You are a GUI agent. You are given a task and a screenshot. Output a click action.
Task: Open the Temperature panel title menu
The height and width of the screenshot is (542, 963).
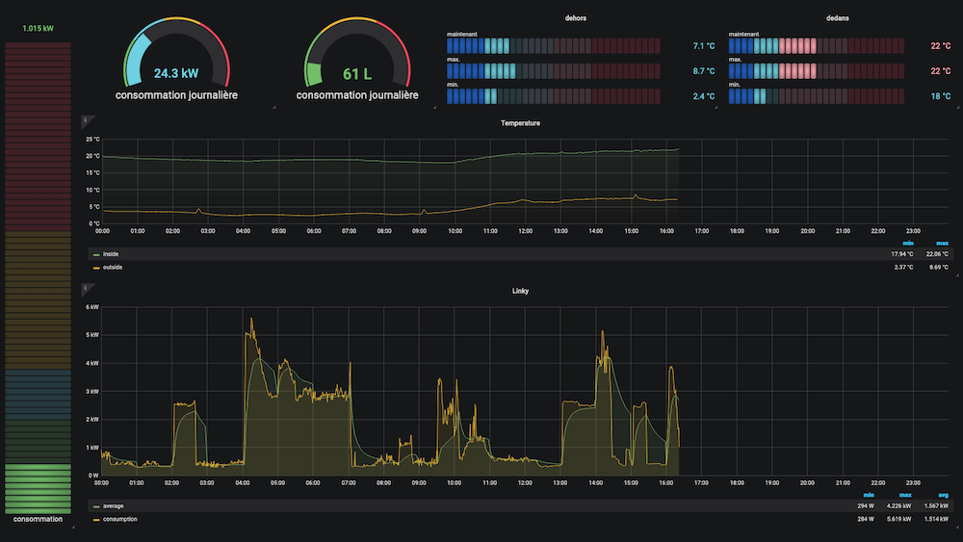pos(520,123)
